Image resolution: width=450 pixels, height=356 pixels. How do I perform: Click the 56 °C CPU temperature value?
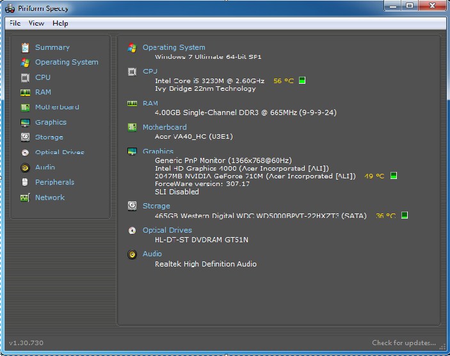pos(284,81)
